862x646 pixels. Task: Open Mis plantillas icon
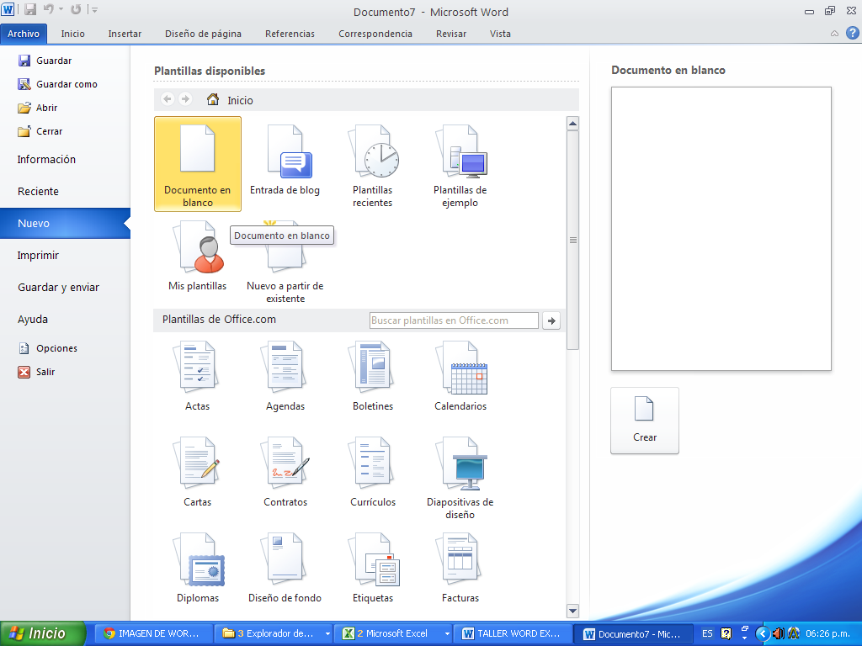[198, 255]
